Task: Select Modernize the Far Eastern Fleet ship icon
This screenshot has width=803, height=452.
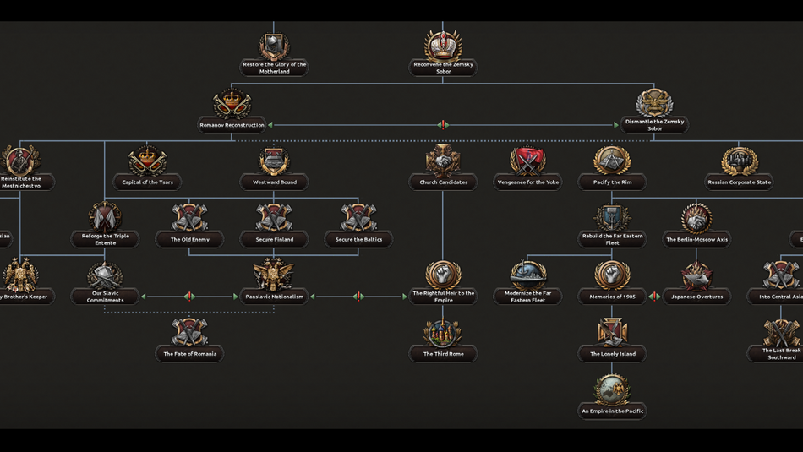Action: [527, 275]
